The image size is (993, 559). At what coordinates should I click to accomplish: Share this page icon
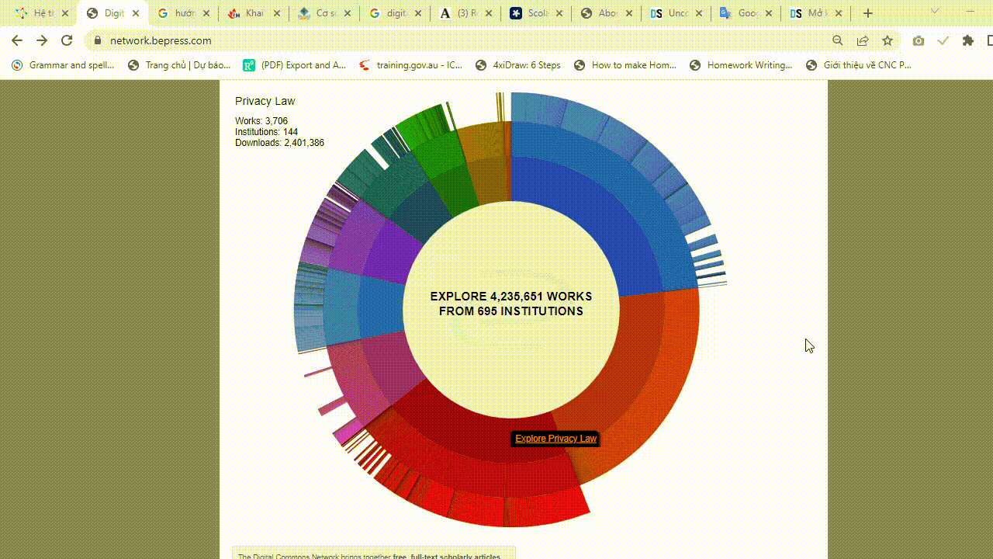click(x=863, y=40)
